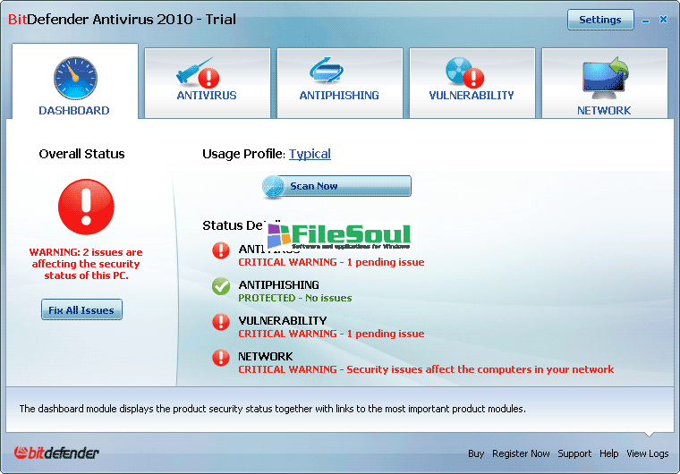Open the Settings button in title bar
680x474 pixels.
click(599, 20)
